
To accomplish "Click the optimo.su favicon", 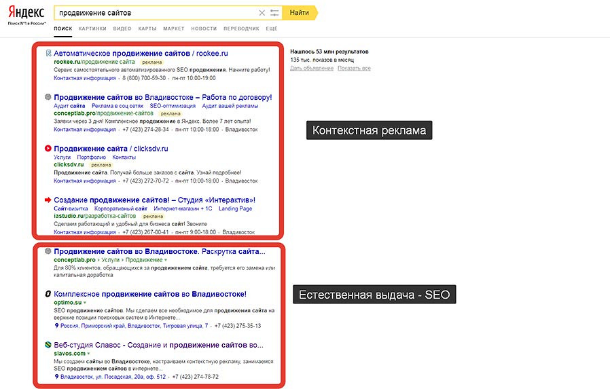I will (x=48, y=294).
